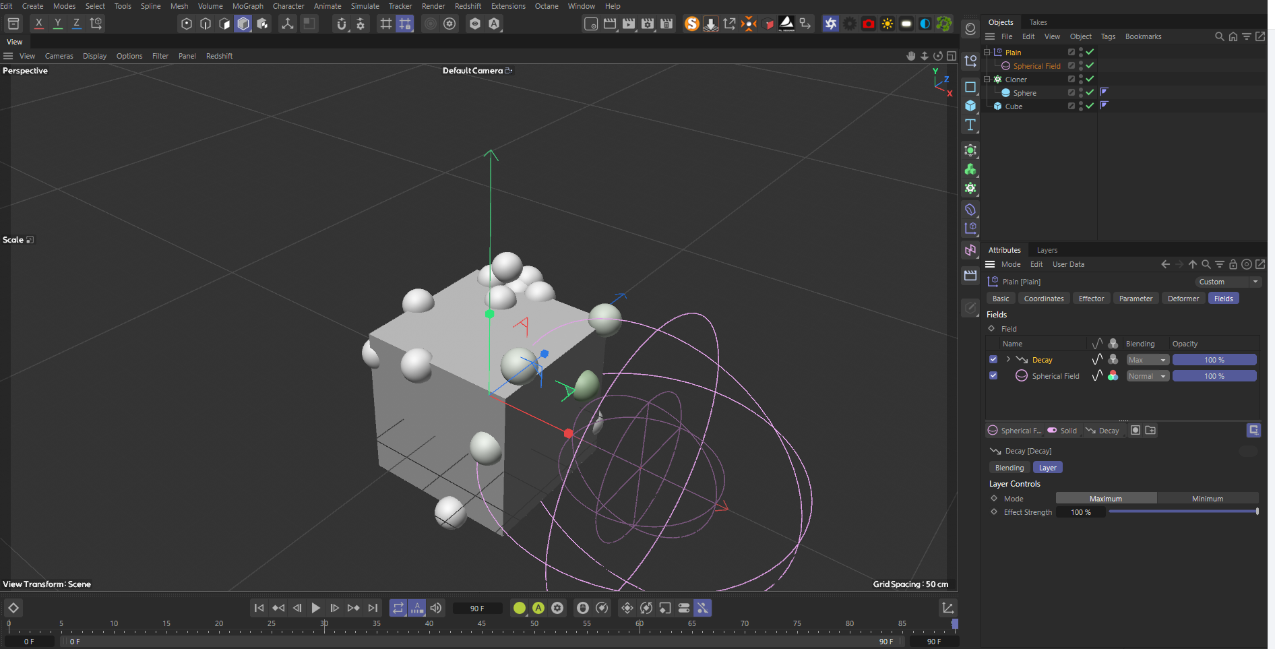The height and width of the screenshot is (649, 1275).
Task: Select the Text spline tool in sidebar
Action: pos(970,125)
